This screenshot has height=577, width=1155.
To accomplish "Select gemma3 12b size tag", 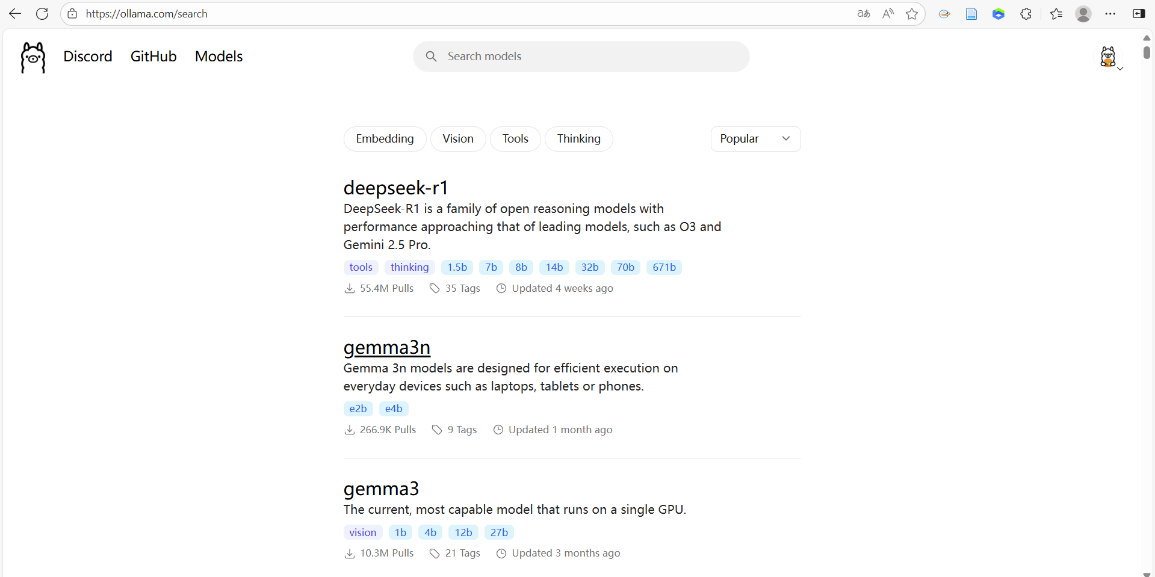I will click(463, 532).
